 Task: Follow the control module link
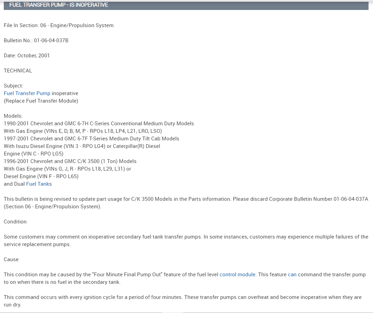(237, 275)
